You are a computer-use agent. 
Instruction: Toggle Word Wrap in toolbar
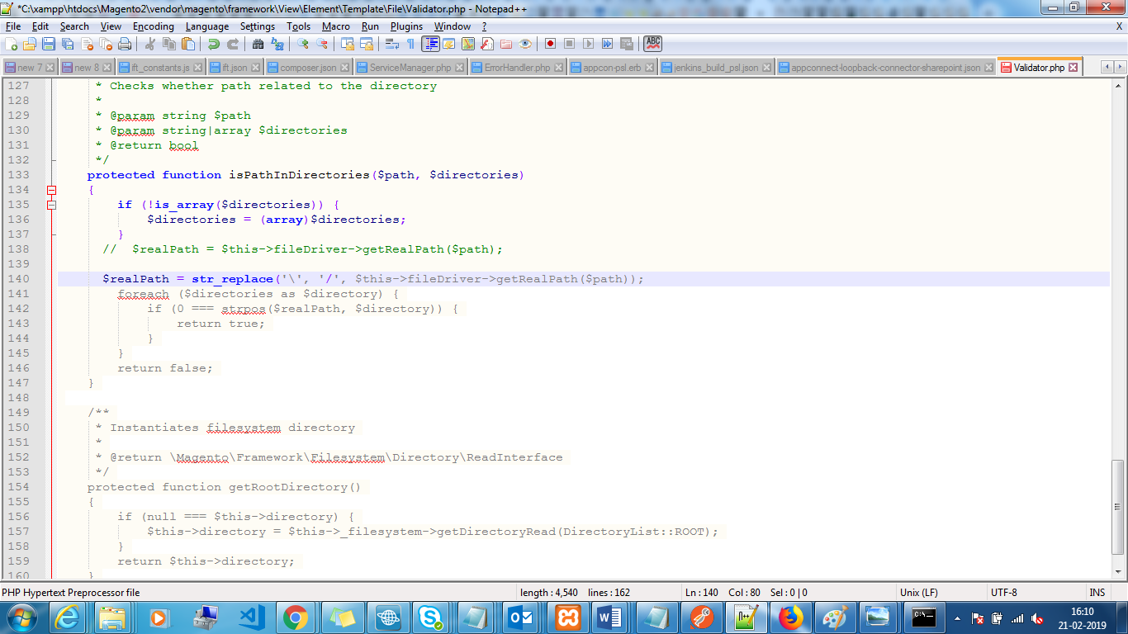(x=392, y=44)
